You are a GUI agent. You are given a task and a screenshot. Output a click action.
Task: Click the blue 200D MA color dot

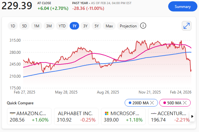(130, 103)
